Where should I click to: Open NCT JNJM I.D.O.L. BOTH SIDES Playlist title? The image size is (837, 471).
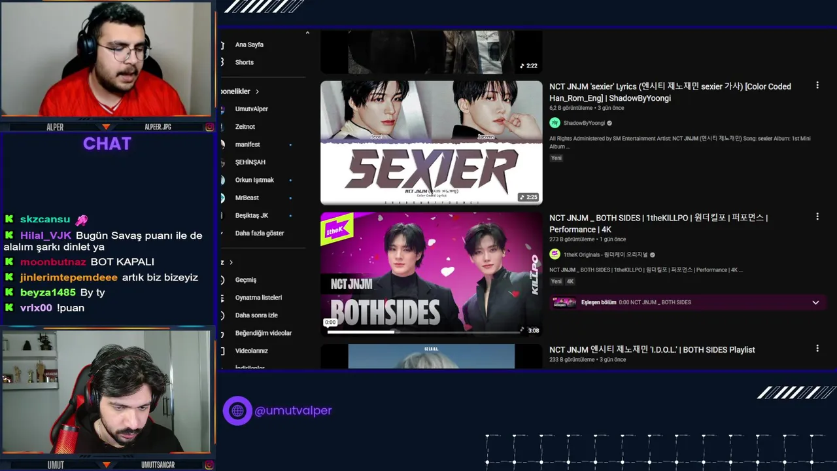click(x=652, y=350)
